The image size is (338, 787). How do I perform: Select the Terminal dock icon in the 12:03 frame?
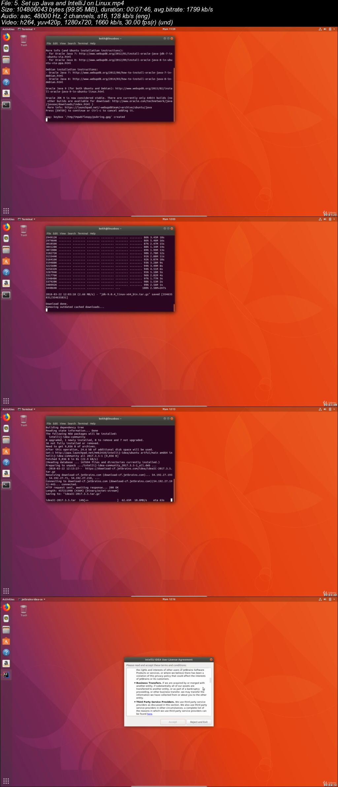click(x=6, y=295)
